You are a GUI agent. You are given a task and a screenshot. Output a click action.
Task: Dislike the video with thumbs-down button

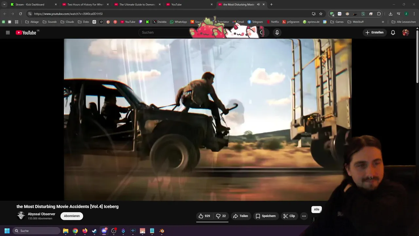point(221,216)
